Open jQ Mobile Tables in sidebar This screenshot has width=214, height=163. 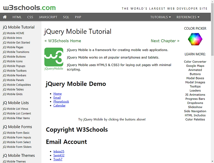13,89
